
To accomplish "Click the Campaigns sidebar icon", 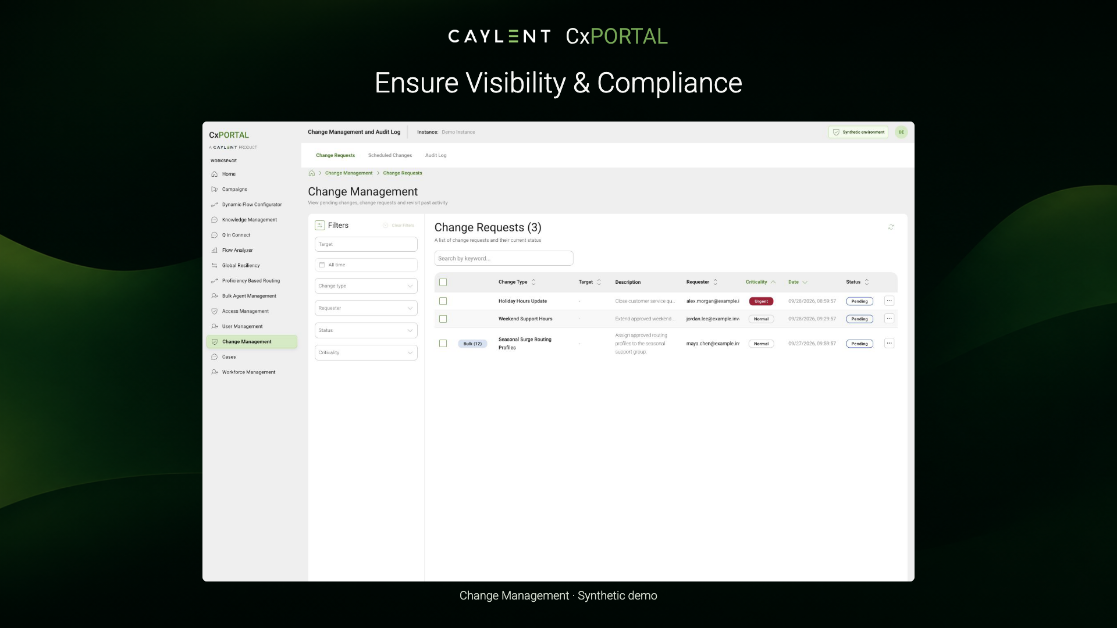I will click(x=215, y=189).
